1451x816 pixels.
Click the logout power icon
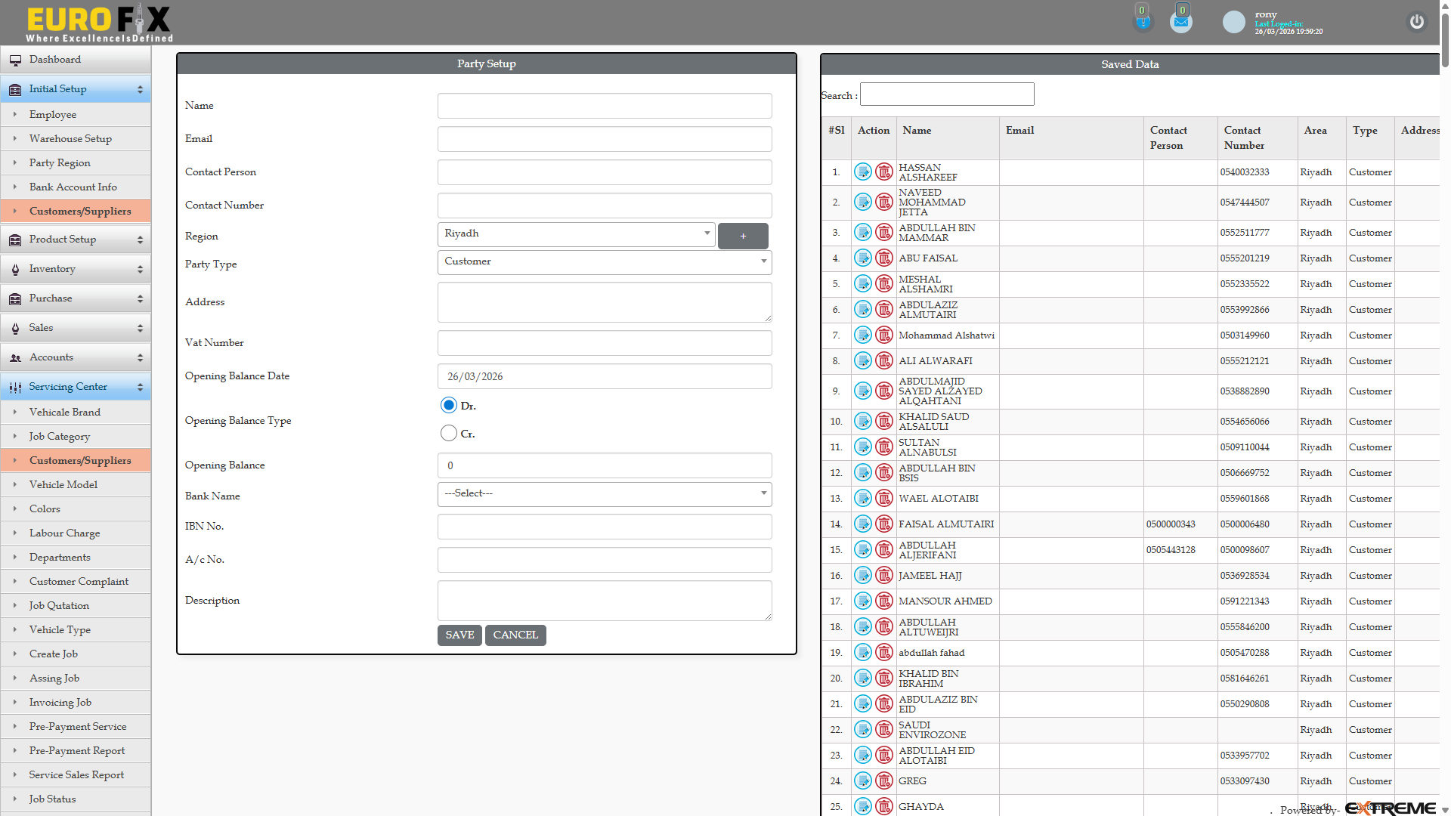tap(1416, 22)
